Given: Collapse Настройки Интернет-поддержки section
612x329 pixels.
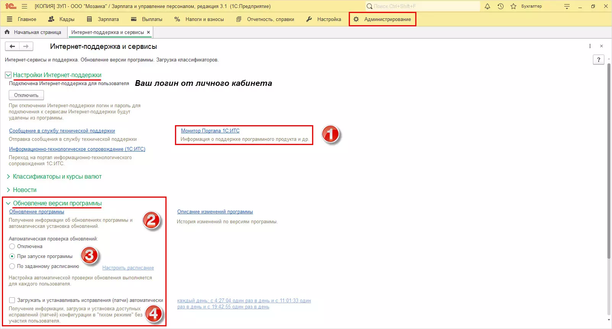Looking at the screenshot, I should click(8, 75).
